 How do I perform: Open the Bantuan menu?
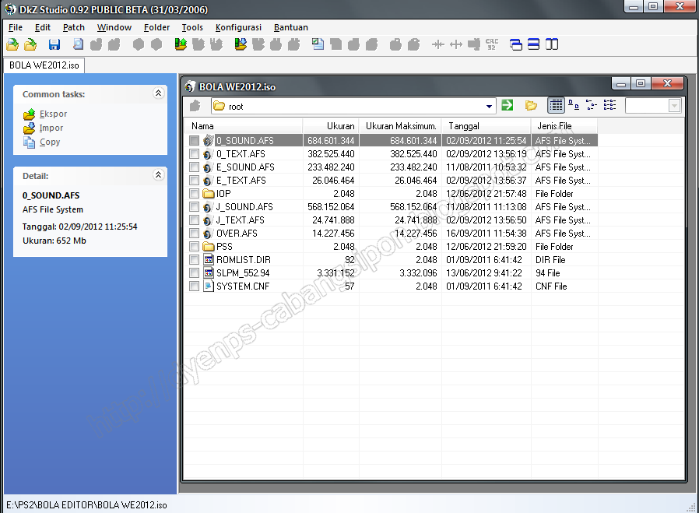pyautogui.click(x=290, y=27)
